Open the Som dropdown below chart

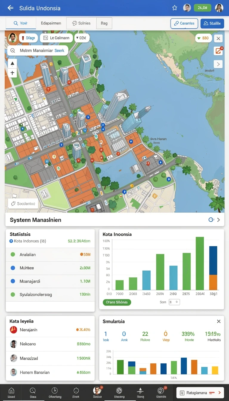[174, 302]
